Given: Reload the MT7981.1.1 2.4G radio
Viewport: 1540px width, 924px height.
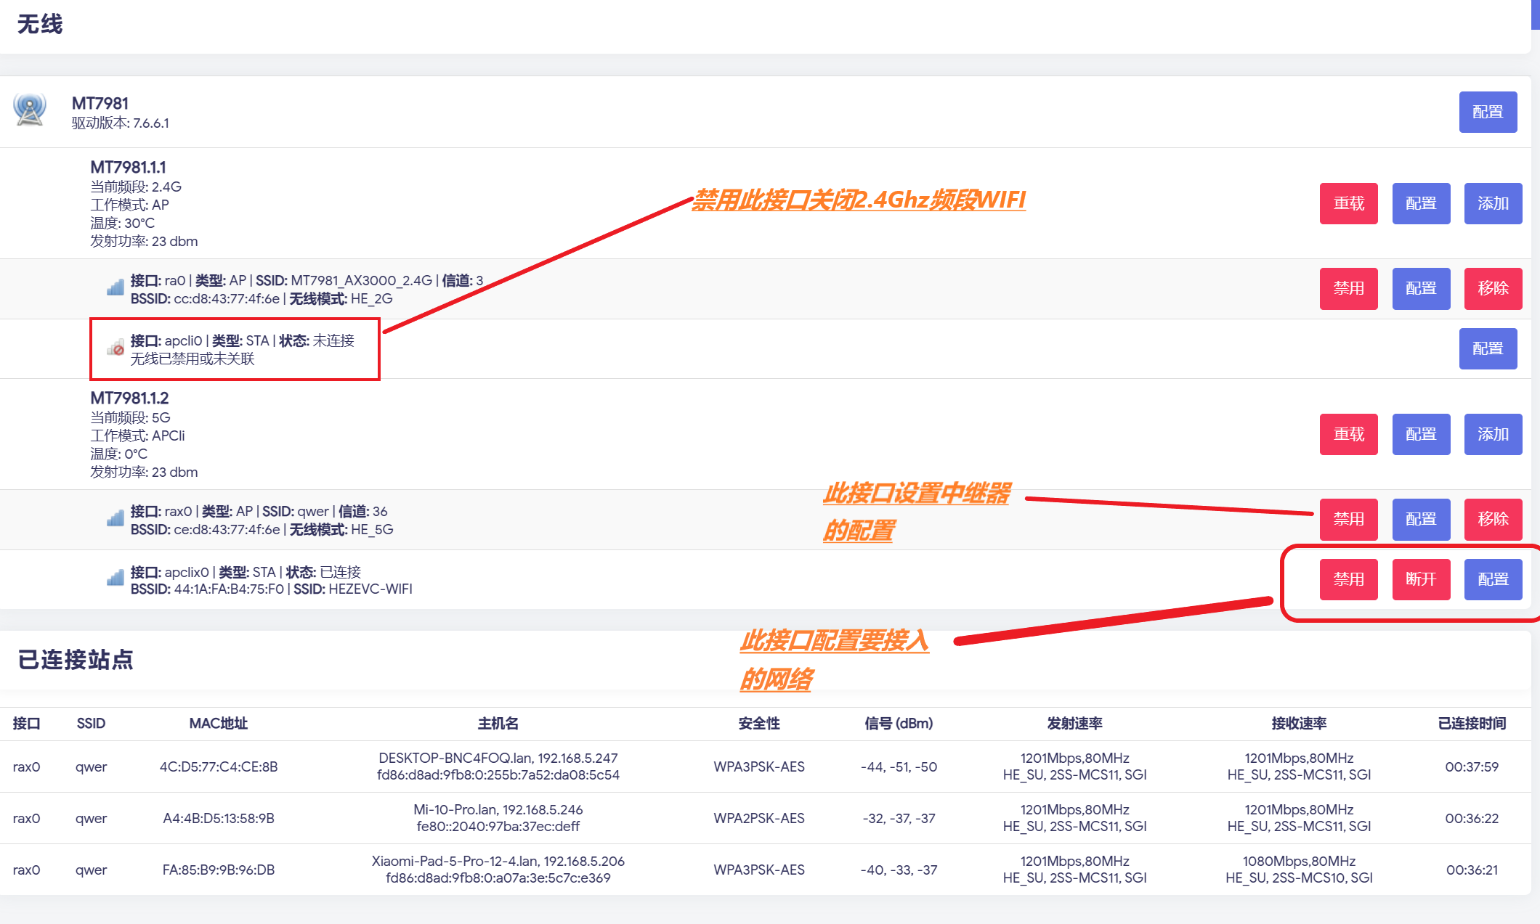Looking at the screenshot, I should tap(1349, 203).
